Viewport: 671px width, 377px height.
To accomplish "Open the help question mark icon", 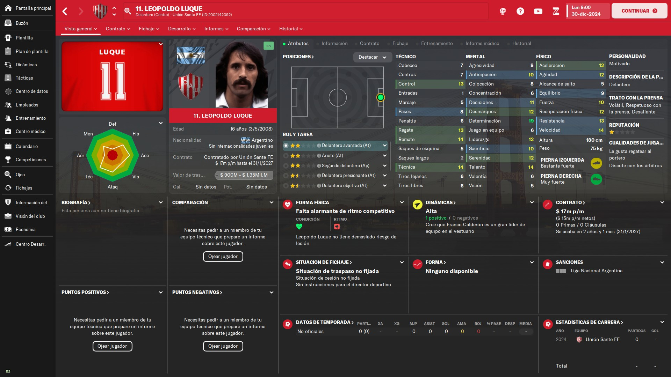I will (520, 11).
